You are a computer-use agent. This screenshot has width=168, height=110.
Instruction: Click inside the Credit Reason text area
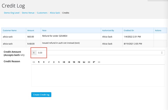pyautogui.click(x=98, y=75)
